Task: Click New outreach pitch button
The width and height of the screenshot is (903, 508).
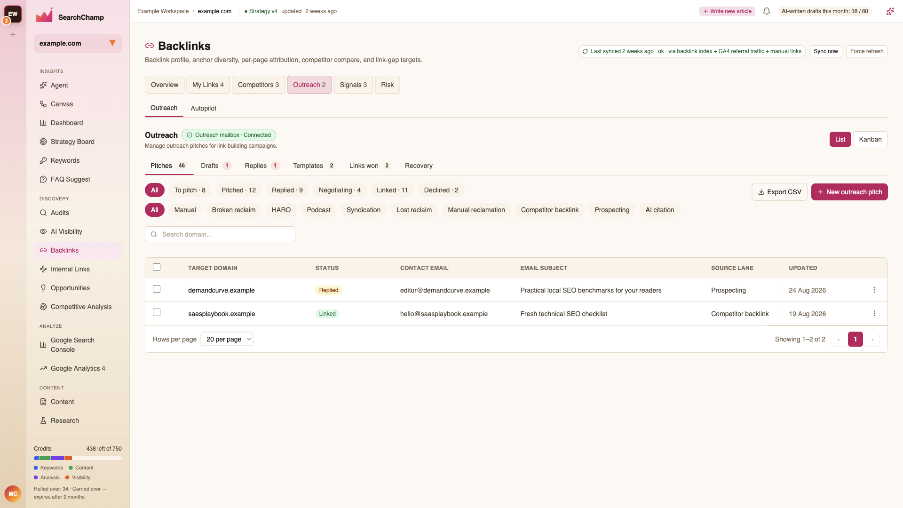Action: (849, 192)
